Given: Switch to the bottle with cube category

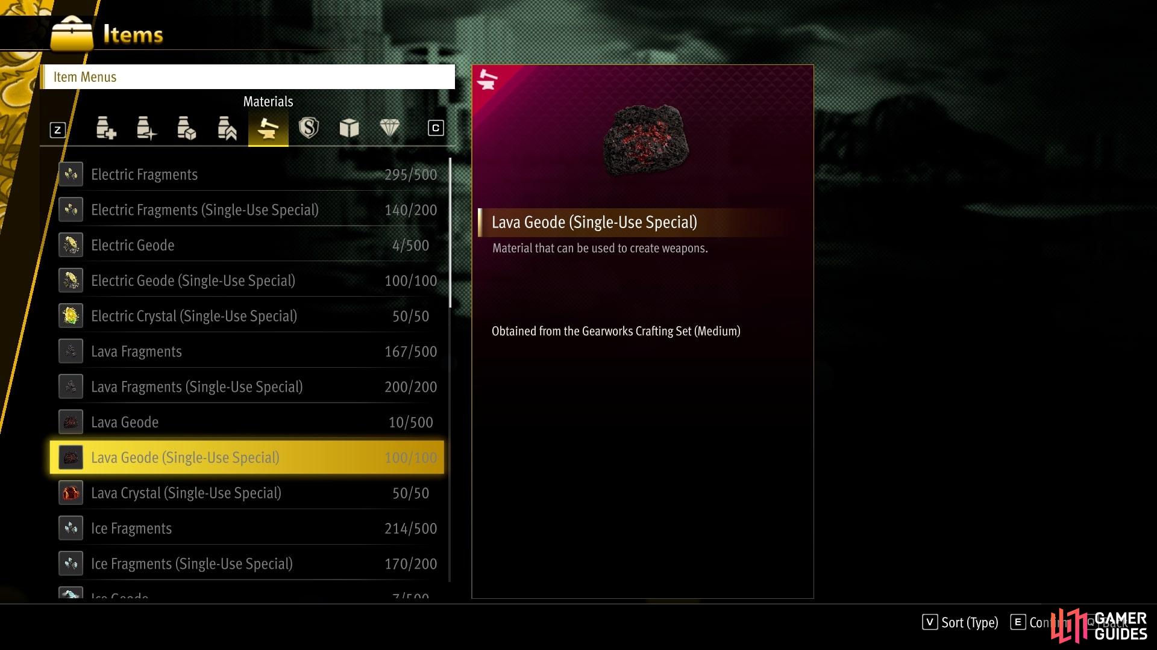Looking at the screenshot, I should click(x=187, y=128).
